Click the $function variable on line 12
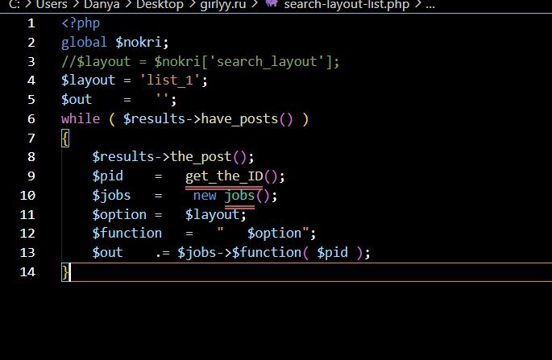Image resolution: width=552 pixels, height=360 pixels. (127, 234)
